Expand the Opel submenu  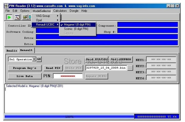(x=46, y=20)
